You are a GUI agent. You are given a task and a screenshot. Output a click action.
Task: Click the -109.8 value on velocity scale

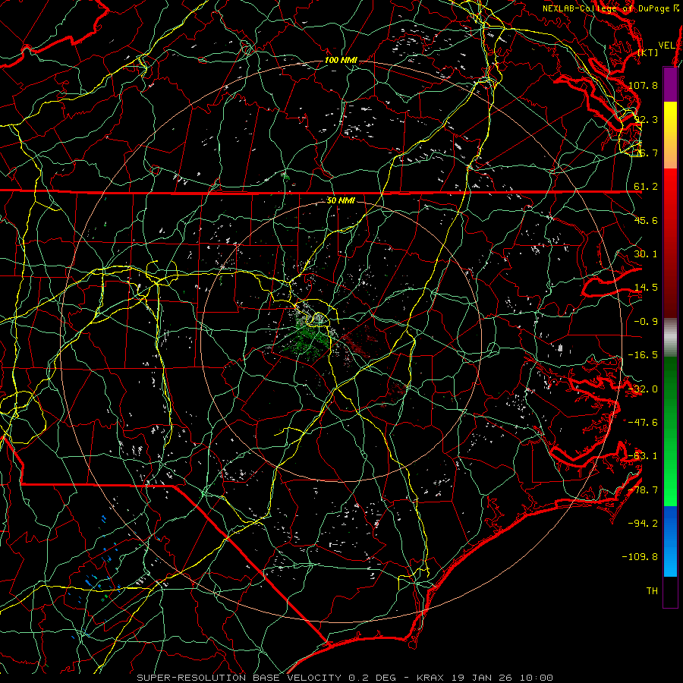[x=640, y=557]
